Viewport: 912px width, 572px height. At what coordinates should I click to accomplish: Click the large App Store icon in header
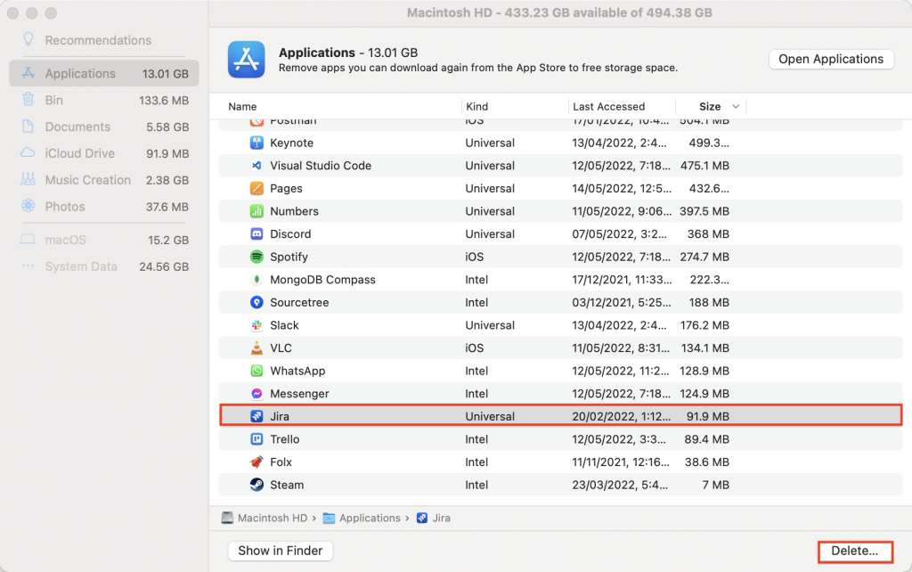[x=247, y=60]
